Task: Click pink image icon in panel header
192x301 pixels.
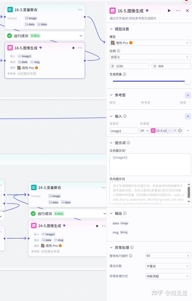Action: [112, 11]
